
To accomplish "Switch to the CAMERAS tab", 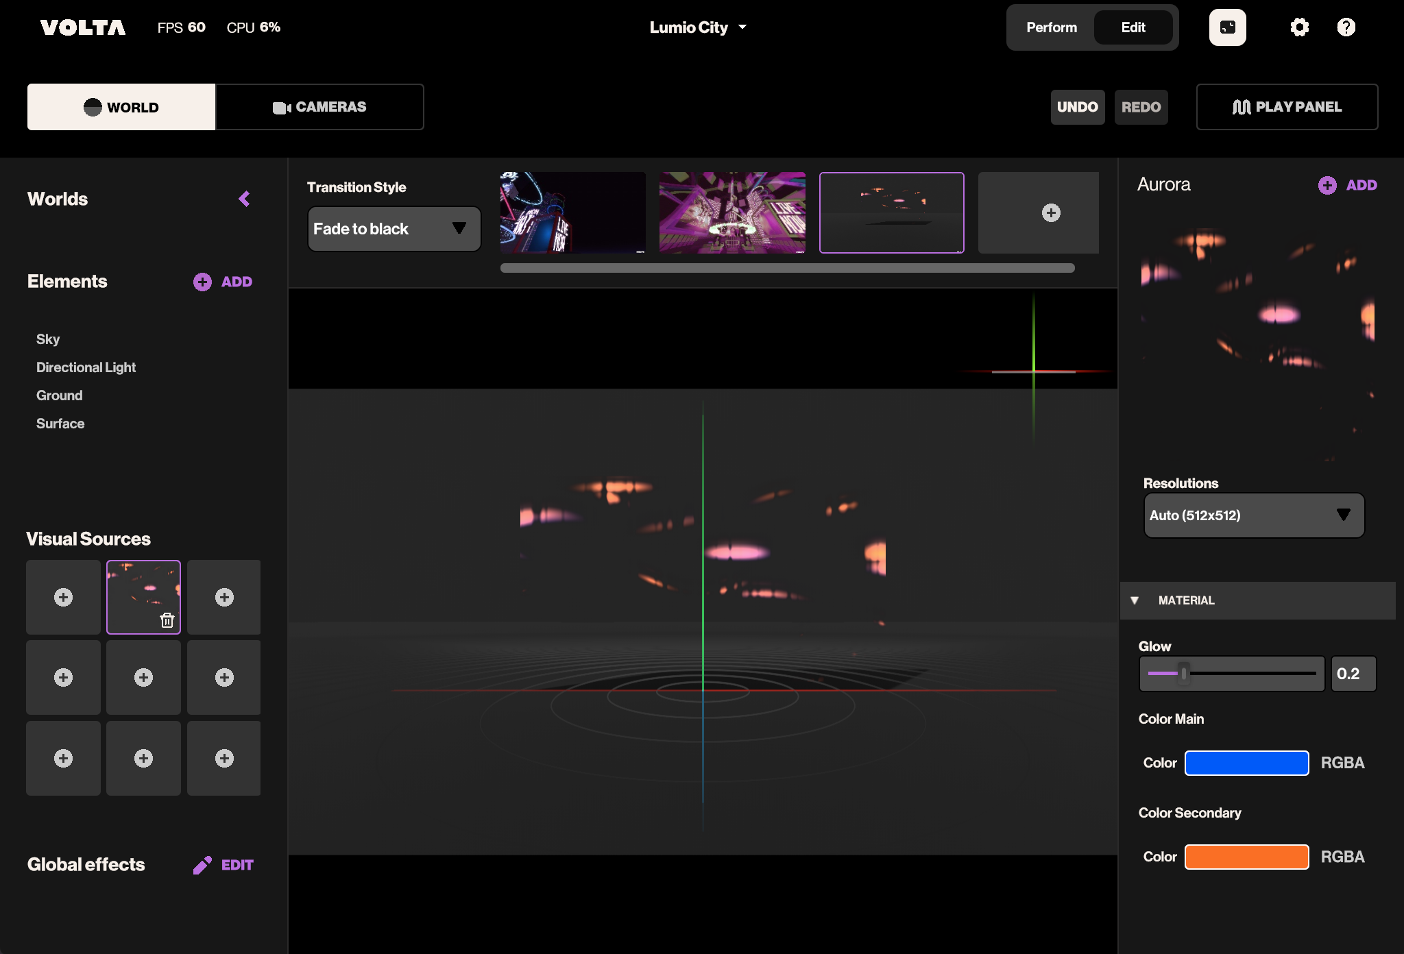I will coord(319,107).
